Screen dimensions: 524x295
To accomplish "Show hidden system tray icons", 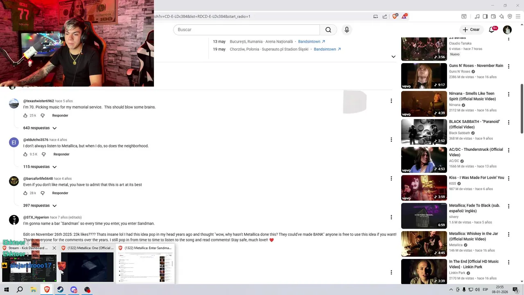I will pos(451,290).
